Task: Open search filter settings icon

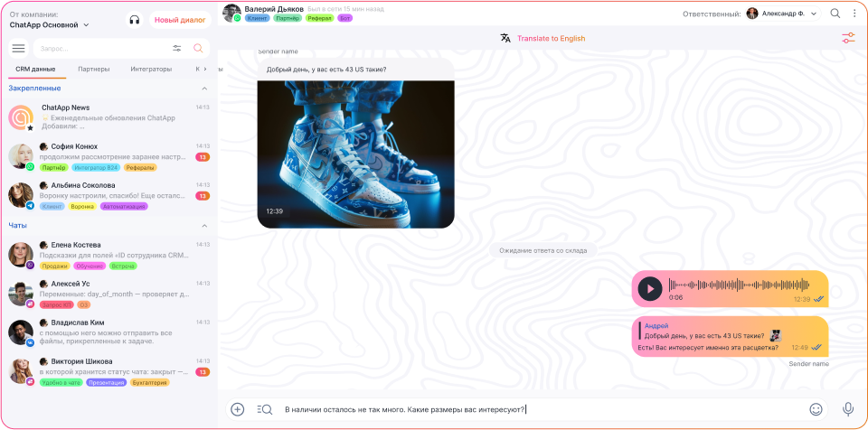Action: (x=176, y=49)
